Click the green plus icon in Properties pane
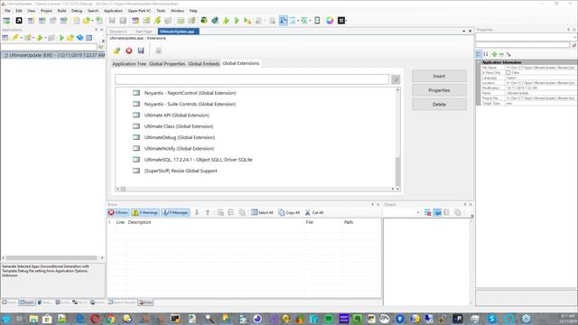The height and width of the screenshot is (325, 578). tap(494, 54)
